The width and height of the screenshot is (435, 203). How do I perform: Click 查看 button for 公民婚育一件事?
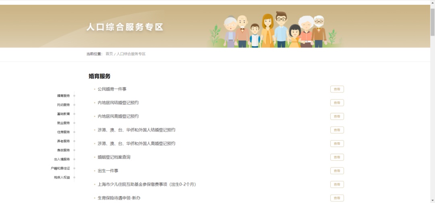[x=337, y=89]
